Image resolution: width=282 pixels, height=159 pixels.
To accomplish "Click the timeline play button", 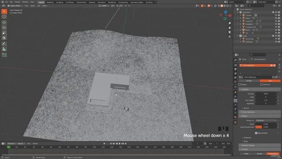I will [119, 144].
